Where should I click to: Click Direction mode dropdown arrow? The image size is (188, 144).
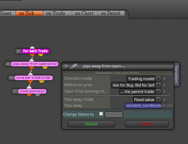pos(159,79)
